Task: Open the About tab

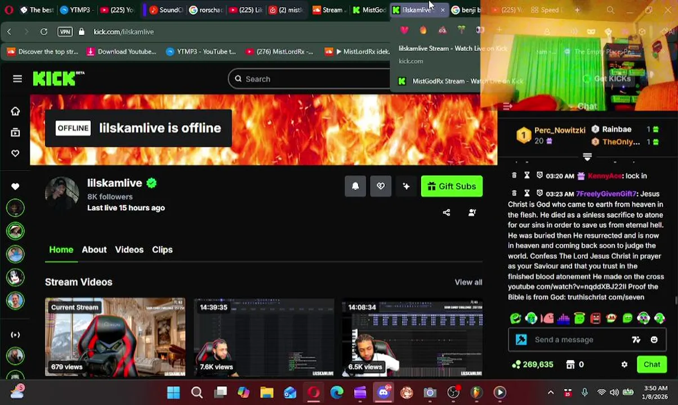Action: pos(94,250)
